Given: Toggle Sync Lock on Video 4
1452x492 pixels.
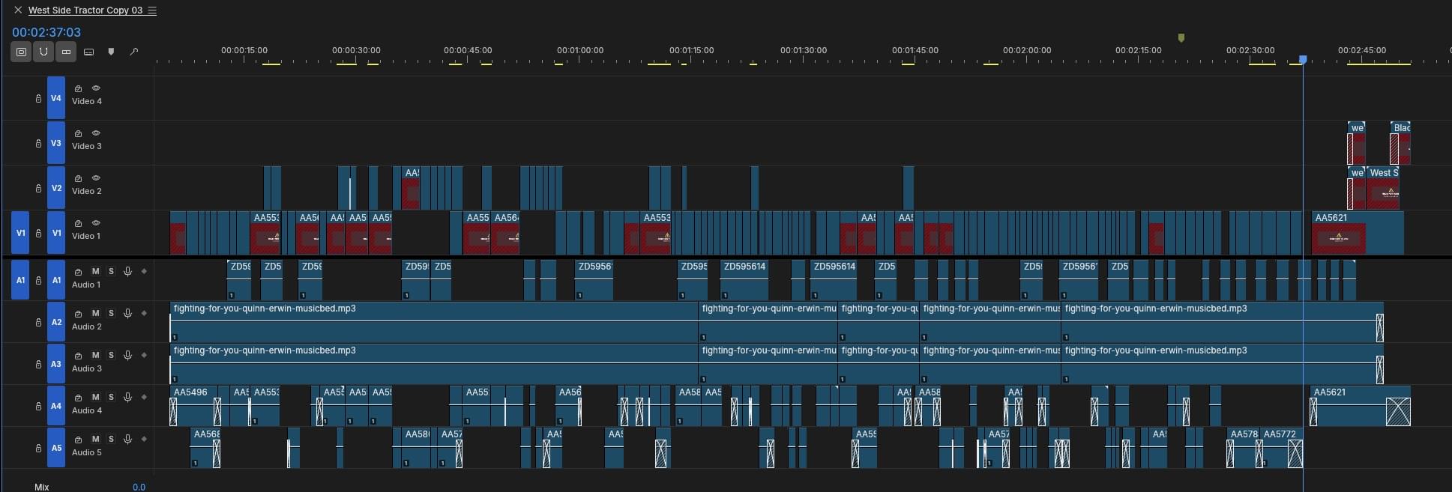Looking at the screenshot, I should point(78,88).
